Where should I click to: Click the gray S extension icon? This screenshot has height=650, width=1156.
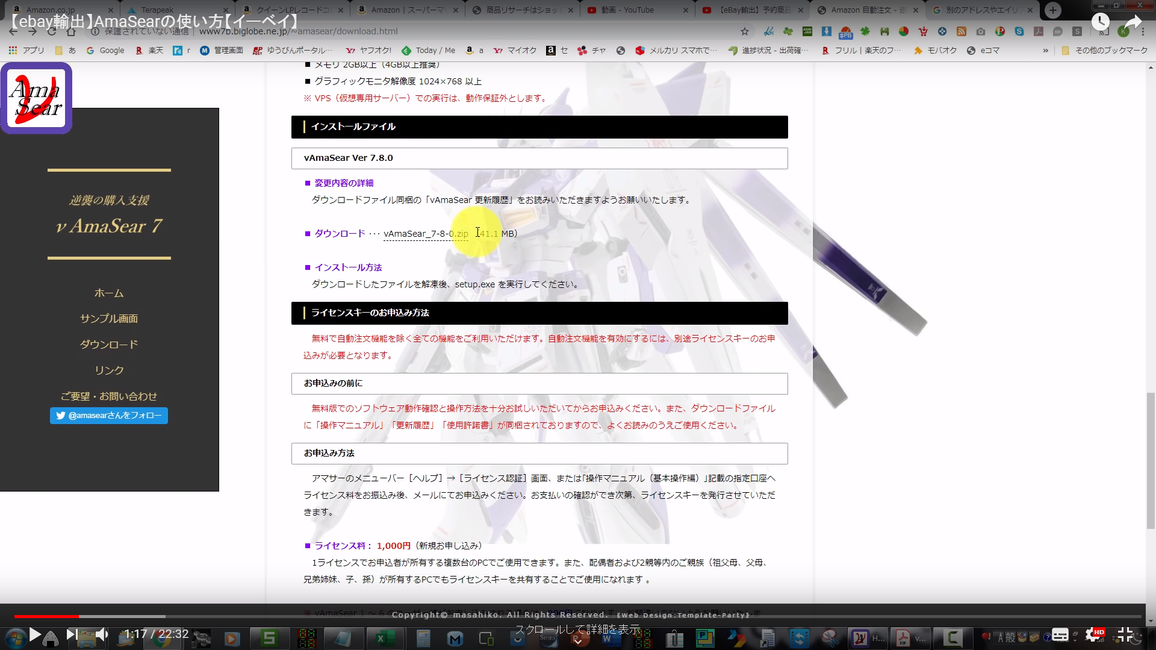1077,31
